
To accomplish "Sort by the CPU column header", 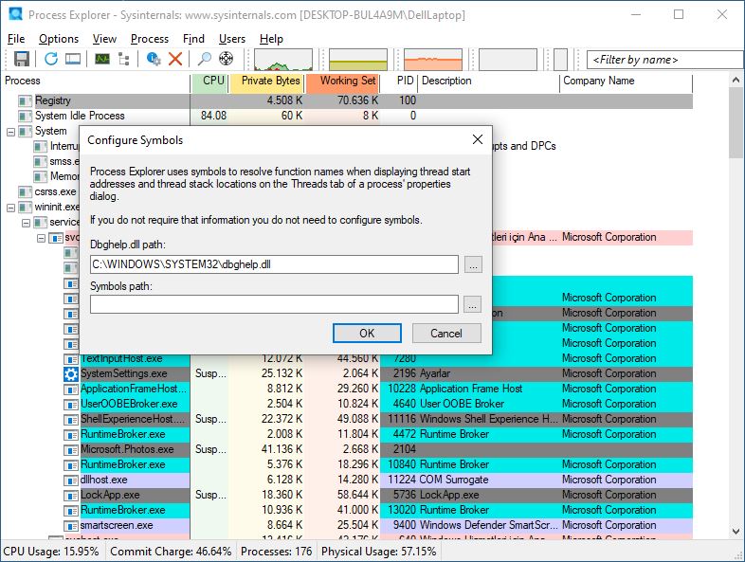I will [209, 82].
